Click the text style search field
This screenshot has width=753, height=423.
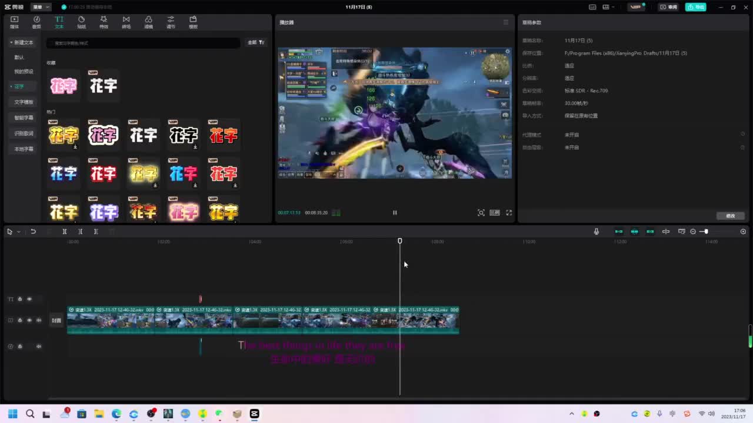(x=144, y=43)
